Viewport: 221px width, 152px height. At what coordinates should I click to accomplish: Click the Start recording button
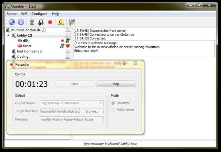coord(75,84)
